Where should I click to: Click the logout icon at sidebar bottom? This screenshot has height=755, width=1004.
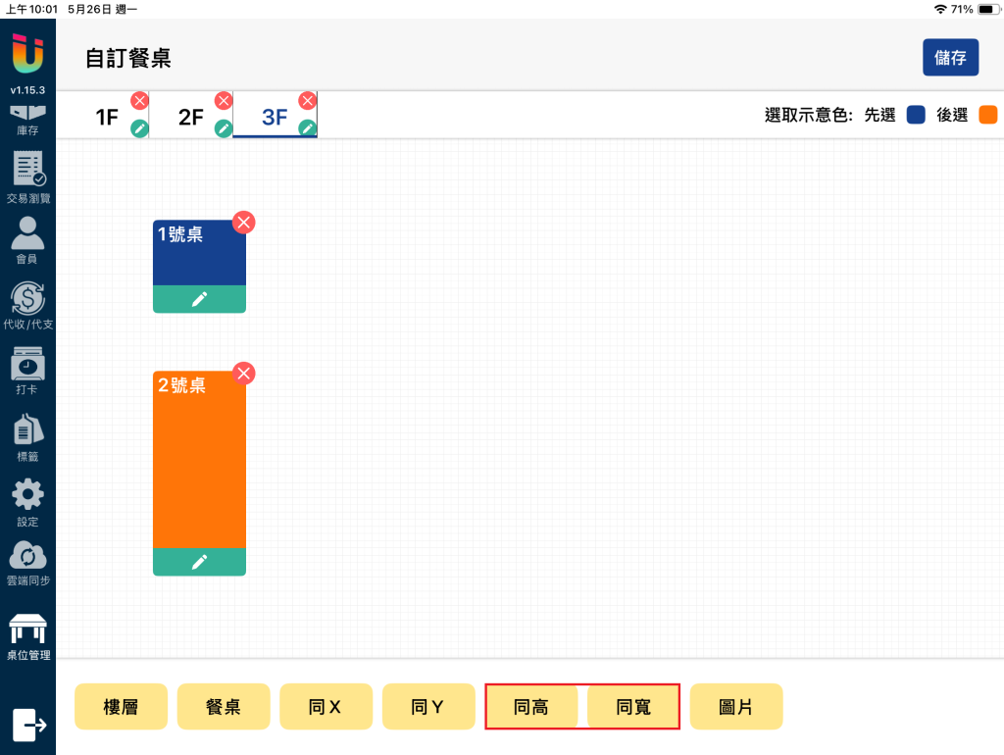(x=29, y=725)
